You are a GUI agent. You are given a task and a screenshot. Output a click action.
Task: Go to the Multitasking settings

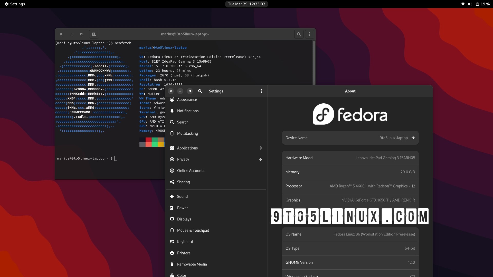187,133
